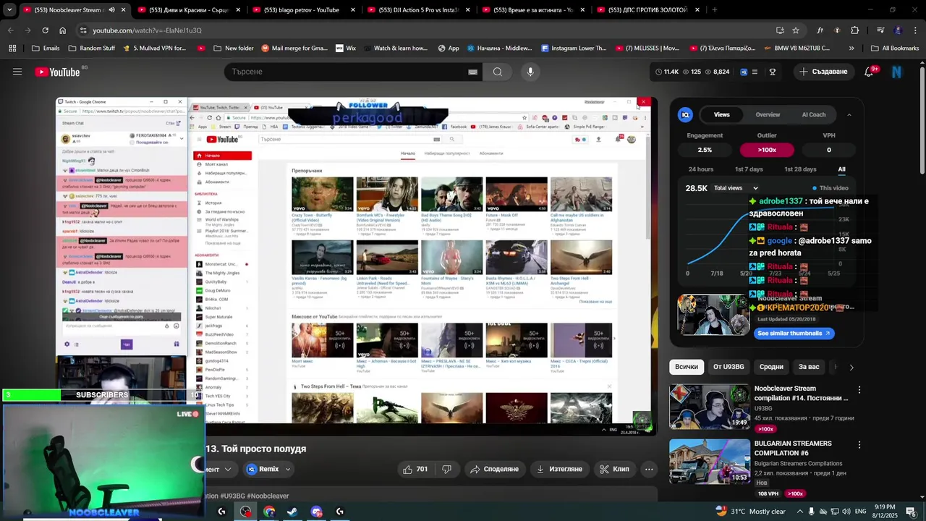Click the browser address bar URL
926x521 pixels.
148,30
